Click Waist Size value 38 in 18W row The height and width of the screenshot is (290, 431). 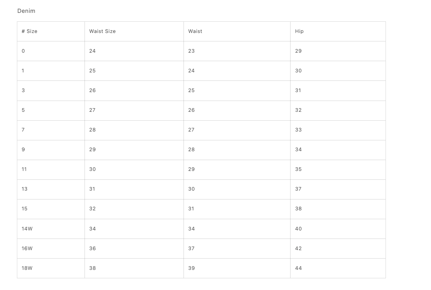click(93, 268)
